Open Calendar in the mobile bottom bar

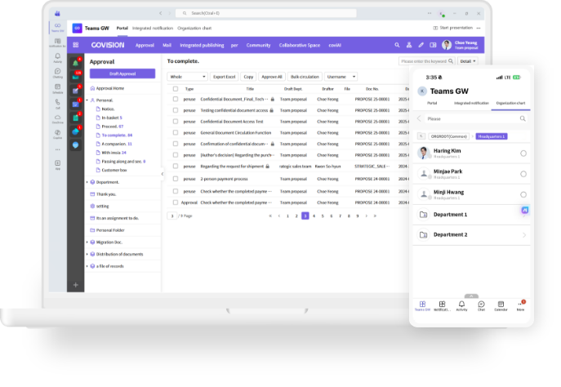(501, 305)
